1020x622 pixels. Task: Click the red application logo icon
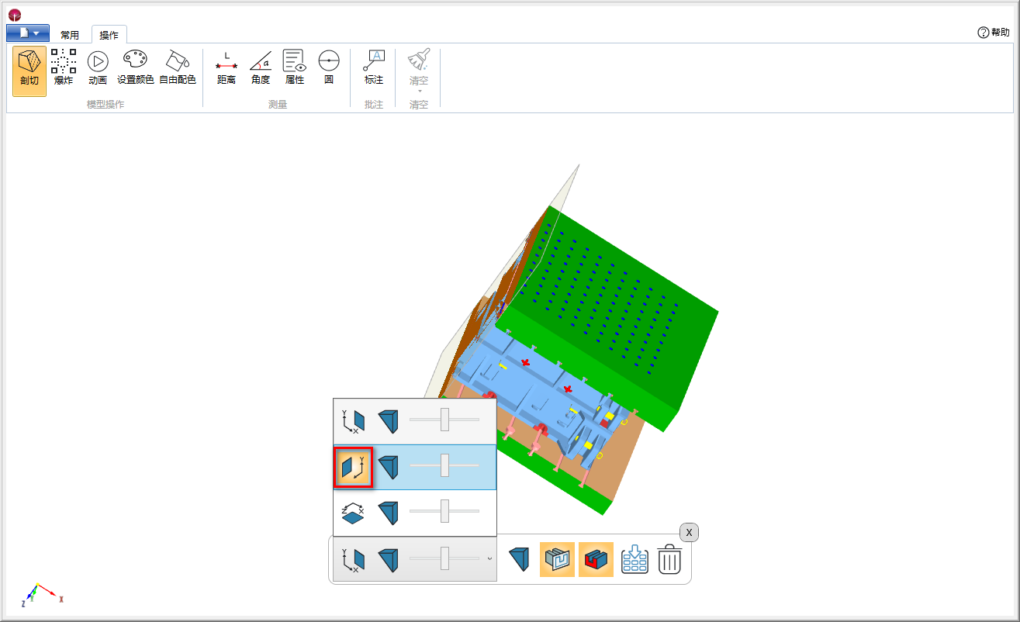[15, 14]
